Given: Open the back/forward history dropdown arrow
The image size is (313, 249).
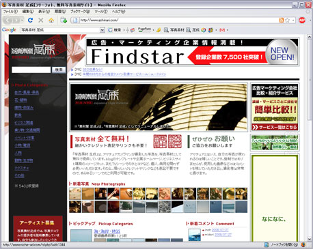Looking at the screenshot, I should pyautogui.click(x=22, y=20).
